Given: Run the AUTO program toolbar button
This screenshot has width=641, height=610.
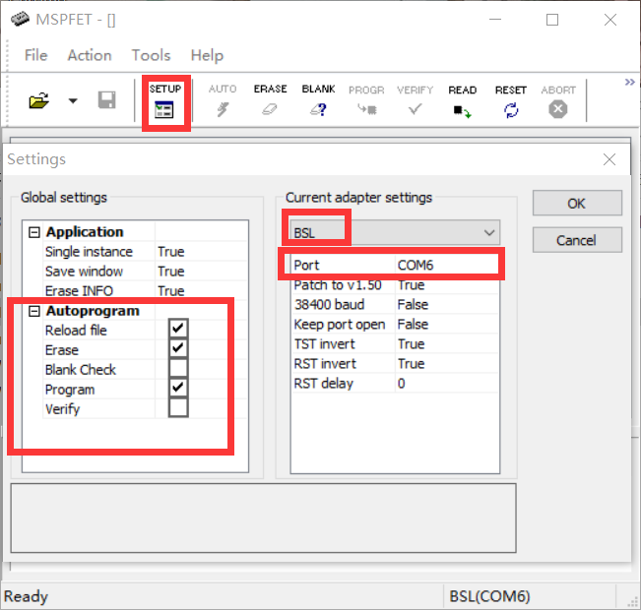Looking at the screenshot, I should (223, 101).
